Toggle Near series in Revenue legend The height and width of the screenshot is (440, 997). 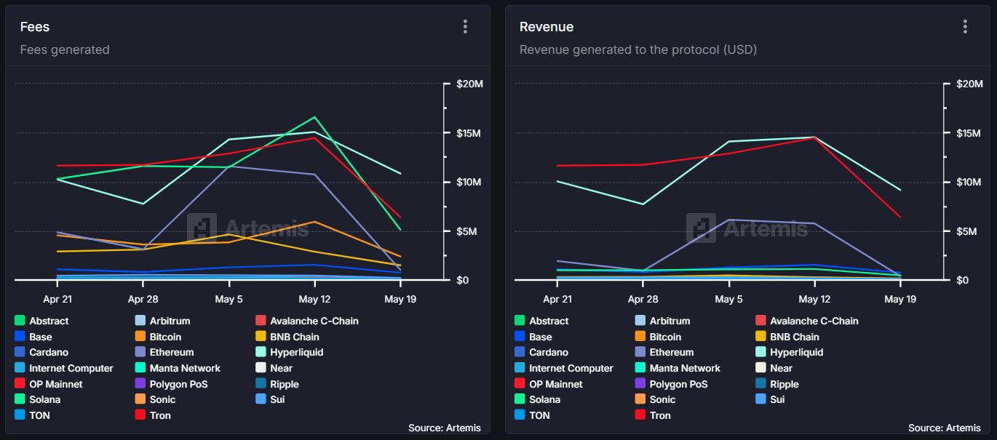click(774, 368)
